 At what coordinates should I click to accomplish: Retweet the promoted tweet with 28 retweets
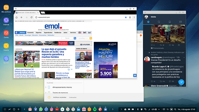[x=161, y=45]
